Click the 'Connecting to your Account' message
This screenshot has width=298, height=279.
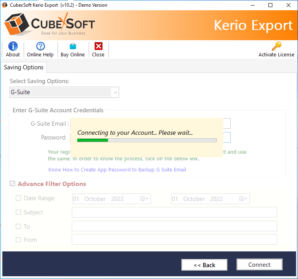(x=135, y=133)
